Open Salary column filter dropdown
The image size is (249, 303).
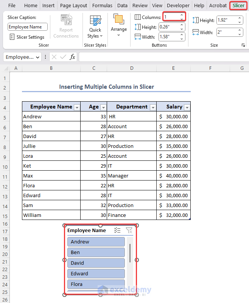point(187,107)
